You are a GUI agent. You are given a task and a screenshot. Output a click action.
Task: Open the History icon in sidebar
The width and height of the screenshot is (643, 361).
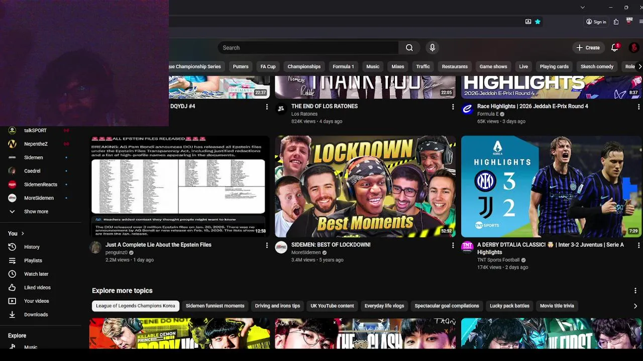click(12, 247)
